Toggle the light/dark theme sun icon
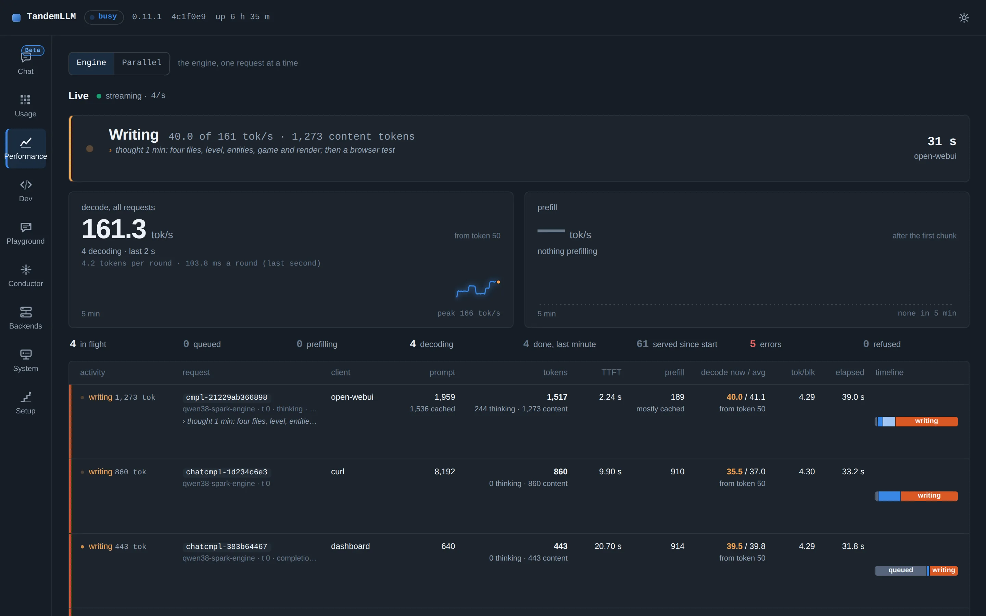This screenshot has height=616, width=986. click(x=964, y=17)
